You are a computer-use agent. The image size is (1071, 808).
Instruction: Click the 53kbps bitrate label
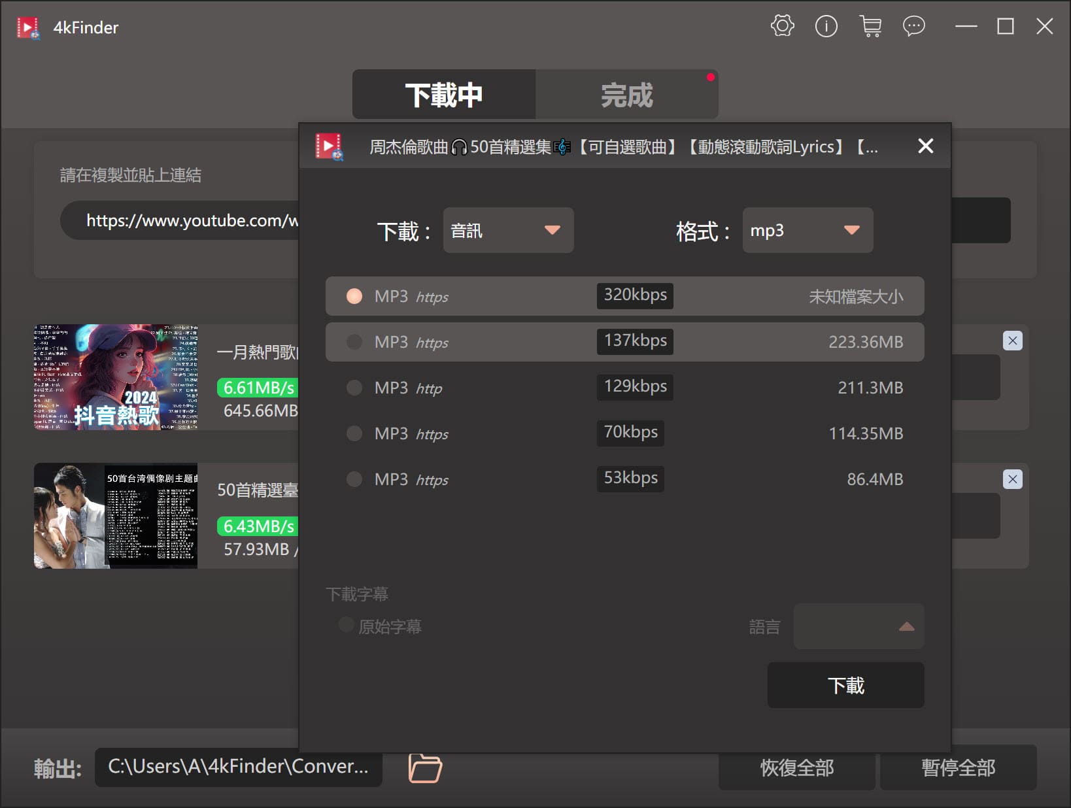(x=630, y=478)
